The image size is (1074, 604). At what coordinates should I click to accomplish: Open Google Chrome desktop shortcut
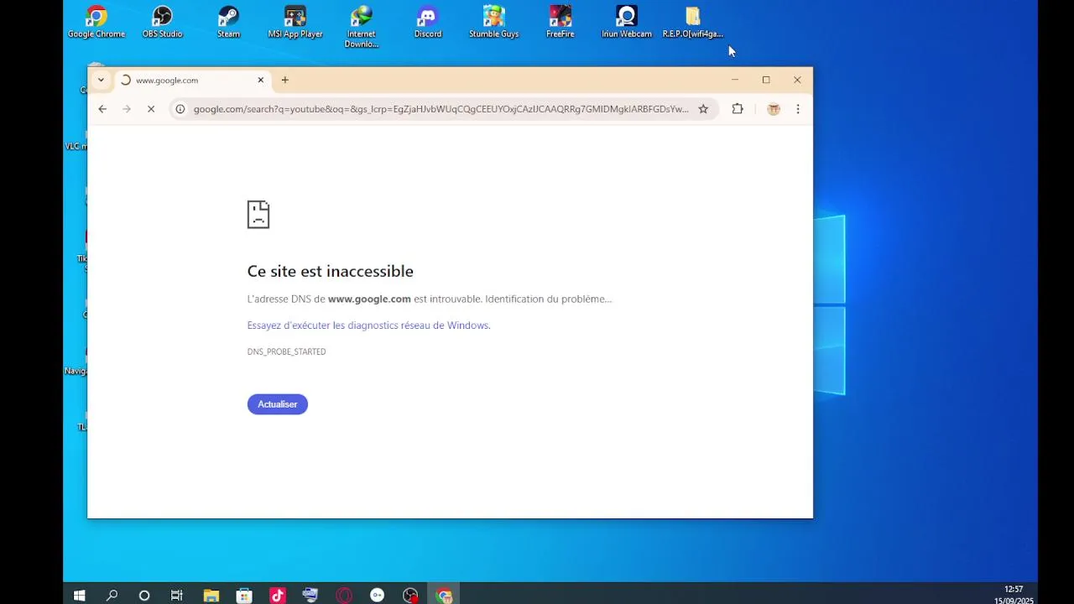click(x=96, y=23)
